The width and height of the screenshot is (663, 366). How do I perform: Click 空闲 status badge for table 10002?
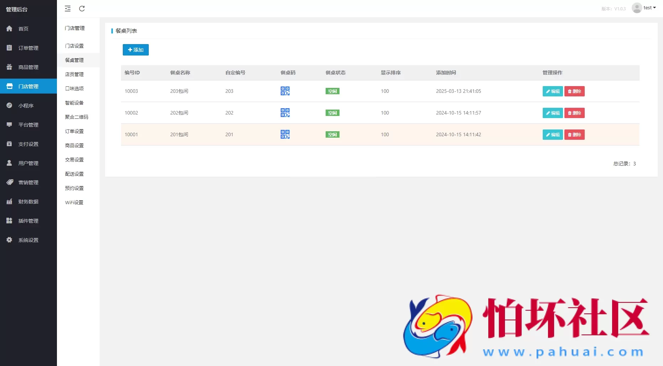point(332,113)
